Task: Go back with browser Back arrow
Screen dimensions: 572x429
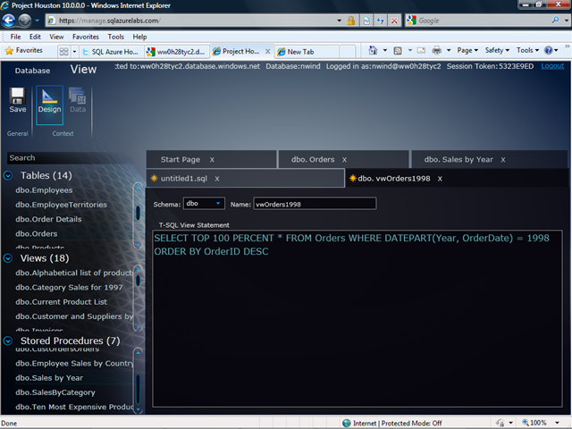Action: point(9,21)
